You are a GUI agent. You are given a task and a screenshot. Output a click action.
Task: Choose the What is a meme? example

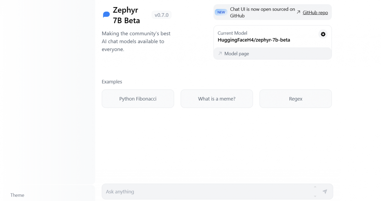pyautogui.click(x=217, y=99)
